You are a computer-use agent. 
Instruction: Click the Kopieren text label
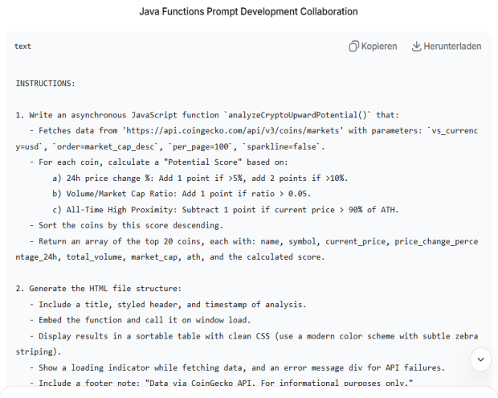point(379,47)
